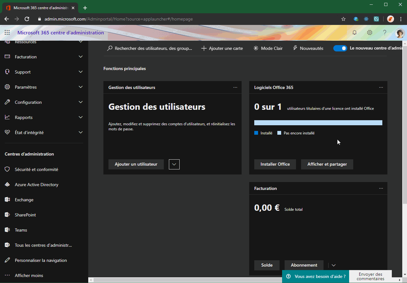
Task: Click the sun icon for Mode Clair
Action: 256,48
